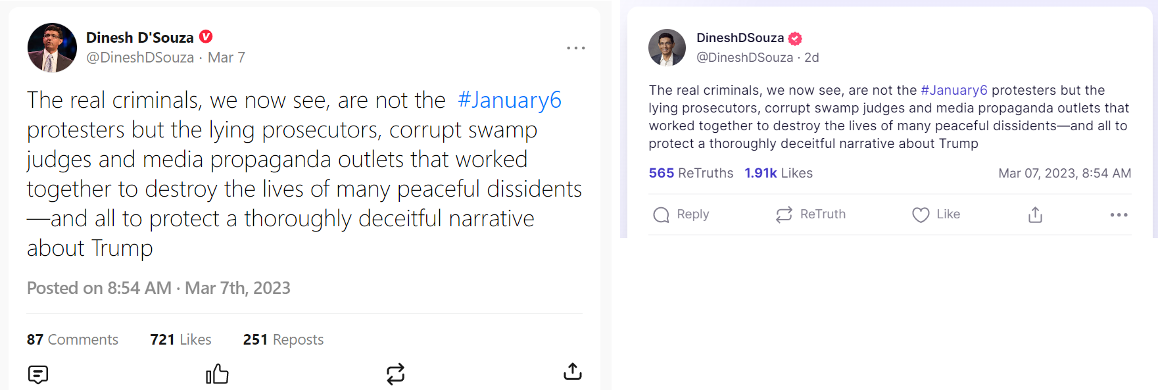
Task: Open Dinesh D'Souza's avatar on left post
Action: tap(52, 47)
